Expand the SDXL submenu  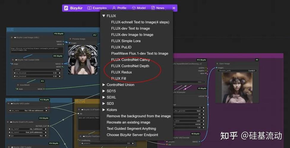pyautogui.click(x=104, y=97)
